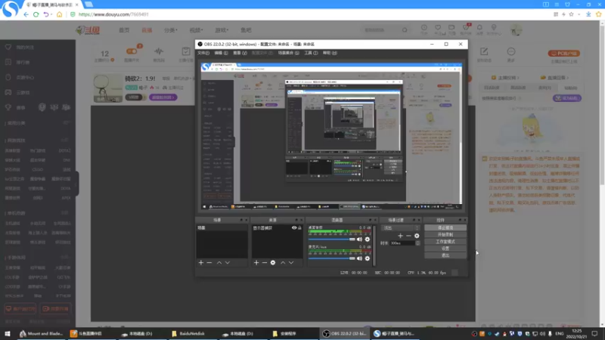This screenshot has height=340, width=605.
Task: Click the Douyu 首页 nav link
Action: (x=124, y=30)
